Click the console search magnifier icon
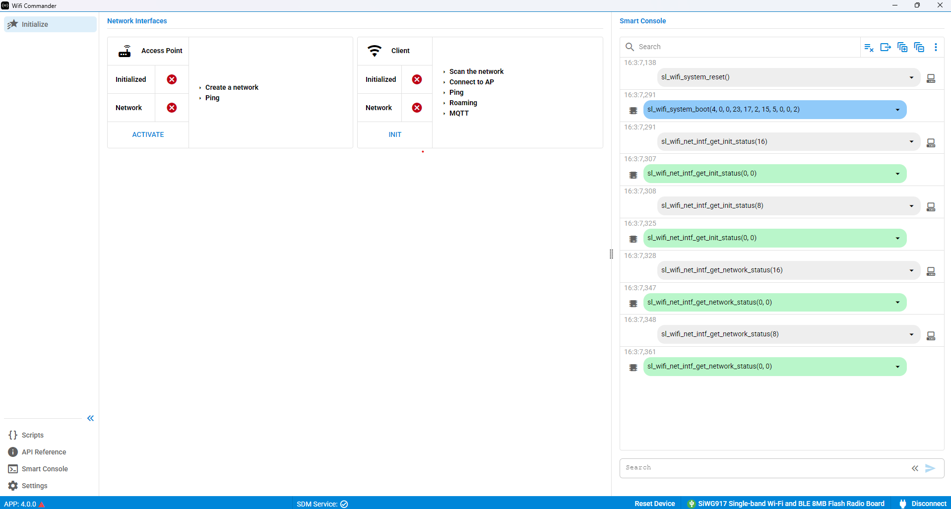Screen dimensions: 951x509 tap(630, 47)
